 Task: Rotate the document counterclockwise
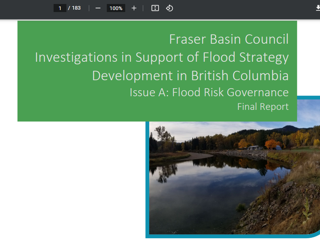pyautogui.click(x=169, y=8)
